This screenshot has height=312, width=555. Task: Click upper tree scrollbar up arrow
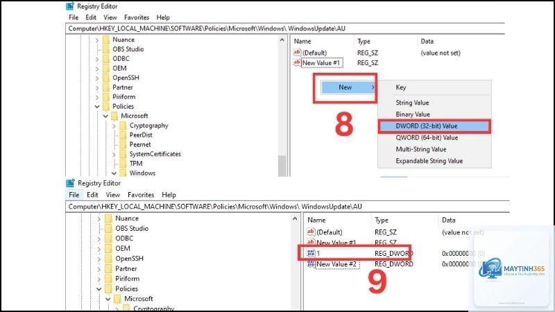(282, 40)
